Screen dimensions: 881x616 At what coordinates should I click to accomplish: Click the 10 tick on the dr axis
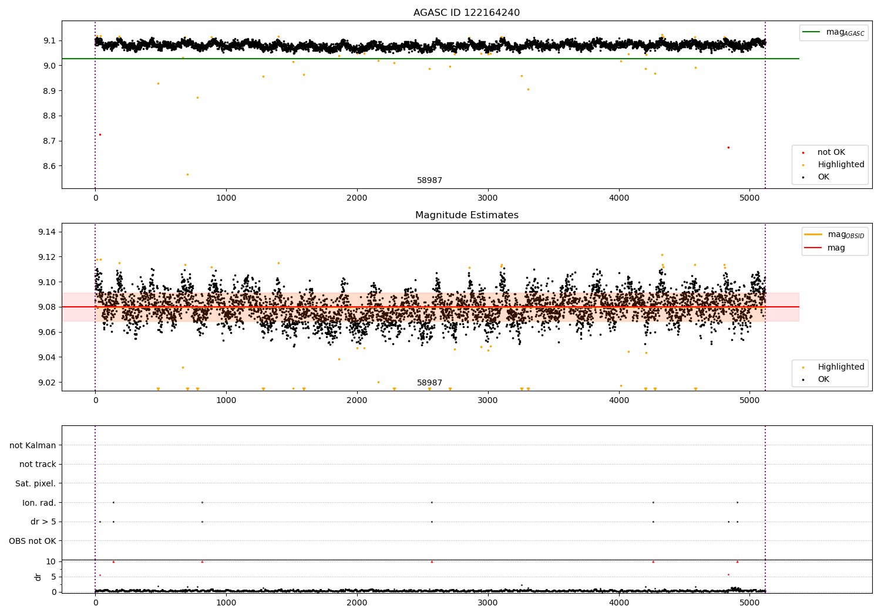point(52,561)
